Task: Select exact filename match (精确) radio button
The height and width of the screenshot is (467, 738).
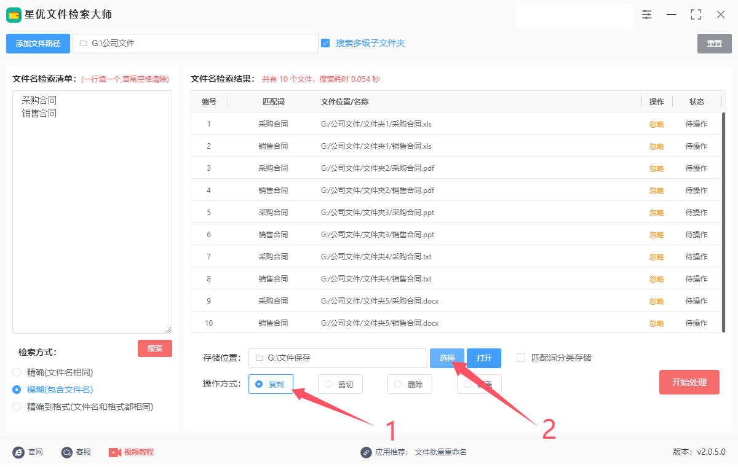Action: pyautogui.click(x=17, y=372)
